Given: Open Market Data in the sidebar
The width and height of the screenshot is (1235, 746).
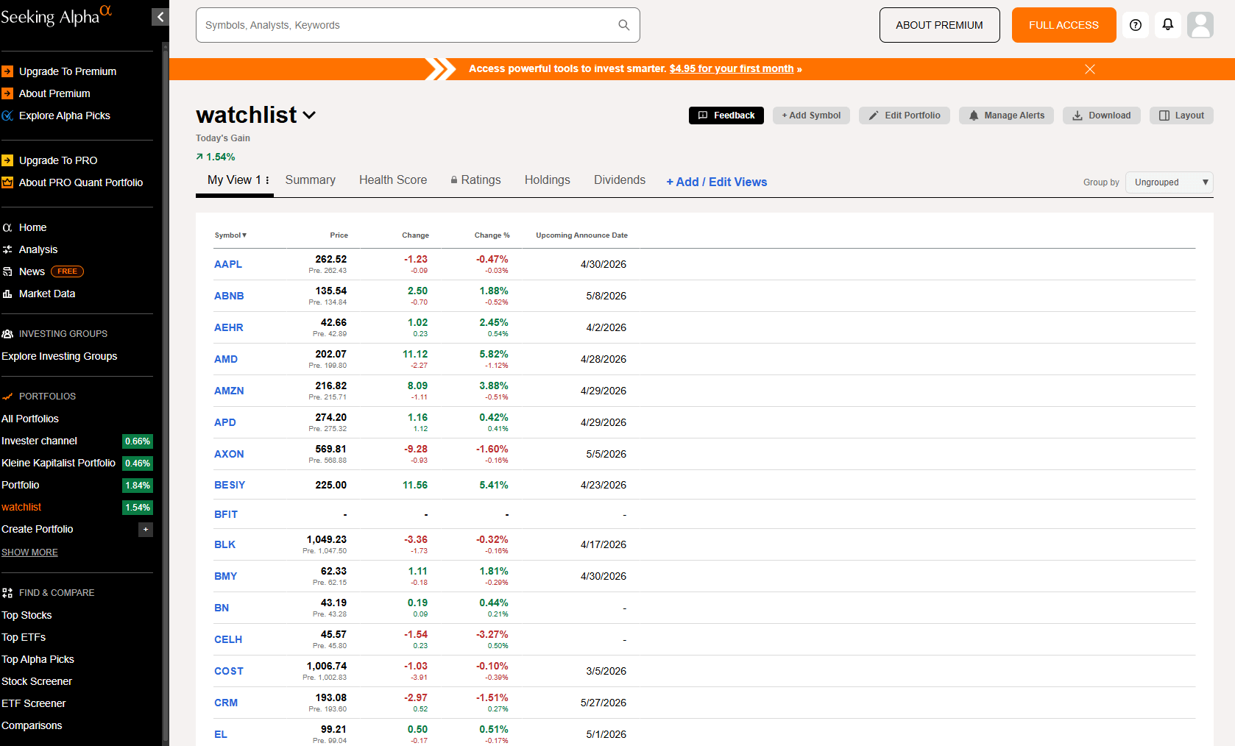Looking at the screenshot, I should click(x=47, y=294).
